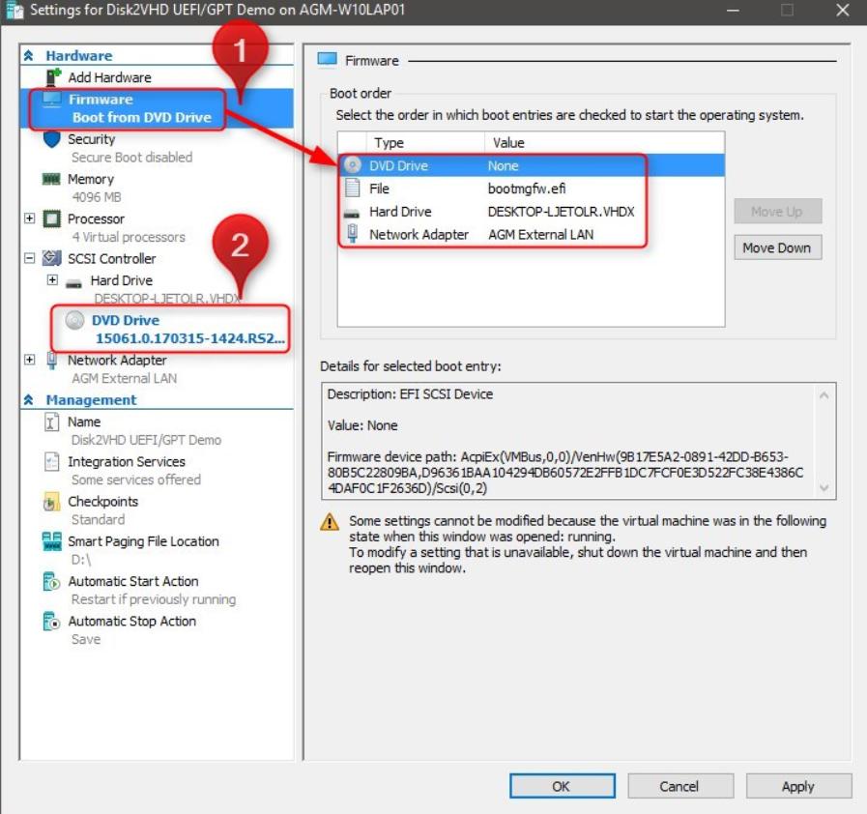Viewport: 867px width, 814px height.
Task: Select the AGM External LAN boot entry value
Action: click(540, 235)
